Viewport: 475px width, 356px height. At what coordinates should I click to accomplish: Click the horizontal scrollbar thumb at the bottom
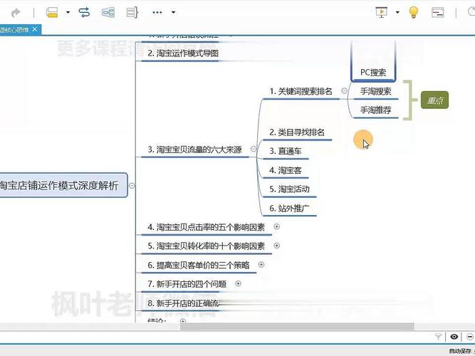tap(297, 327)
